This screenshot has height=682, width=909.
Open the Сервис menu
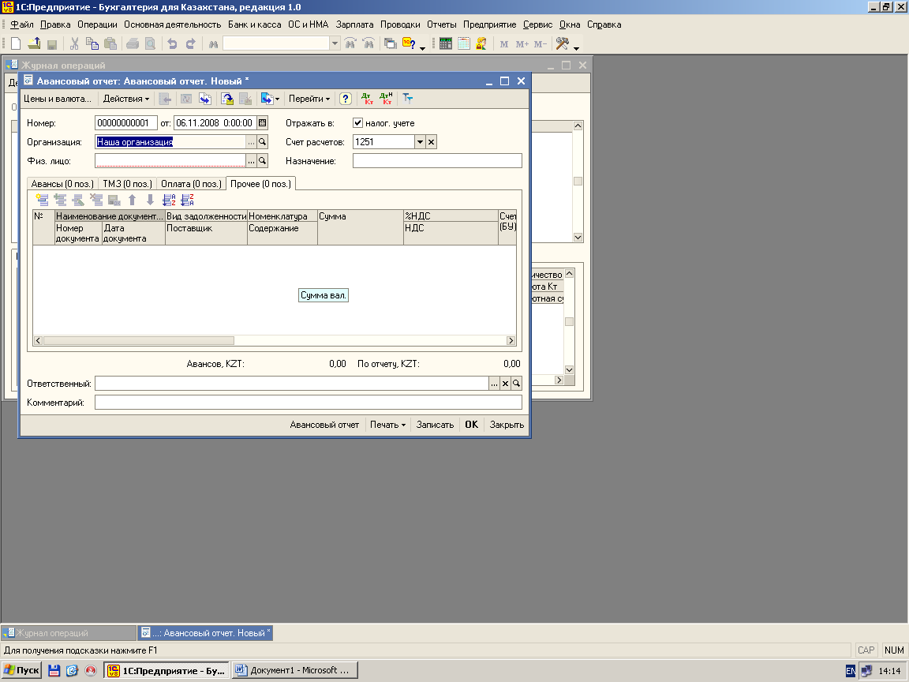(x=538, y=24)
